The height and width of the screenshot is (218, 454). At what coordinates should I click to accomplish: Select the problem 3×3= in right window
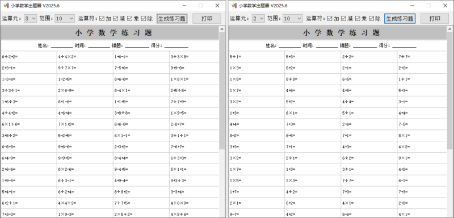tap(292, 181)
